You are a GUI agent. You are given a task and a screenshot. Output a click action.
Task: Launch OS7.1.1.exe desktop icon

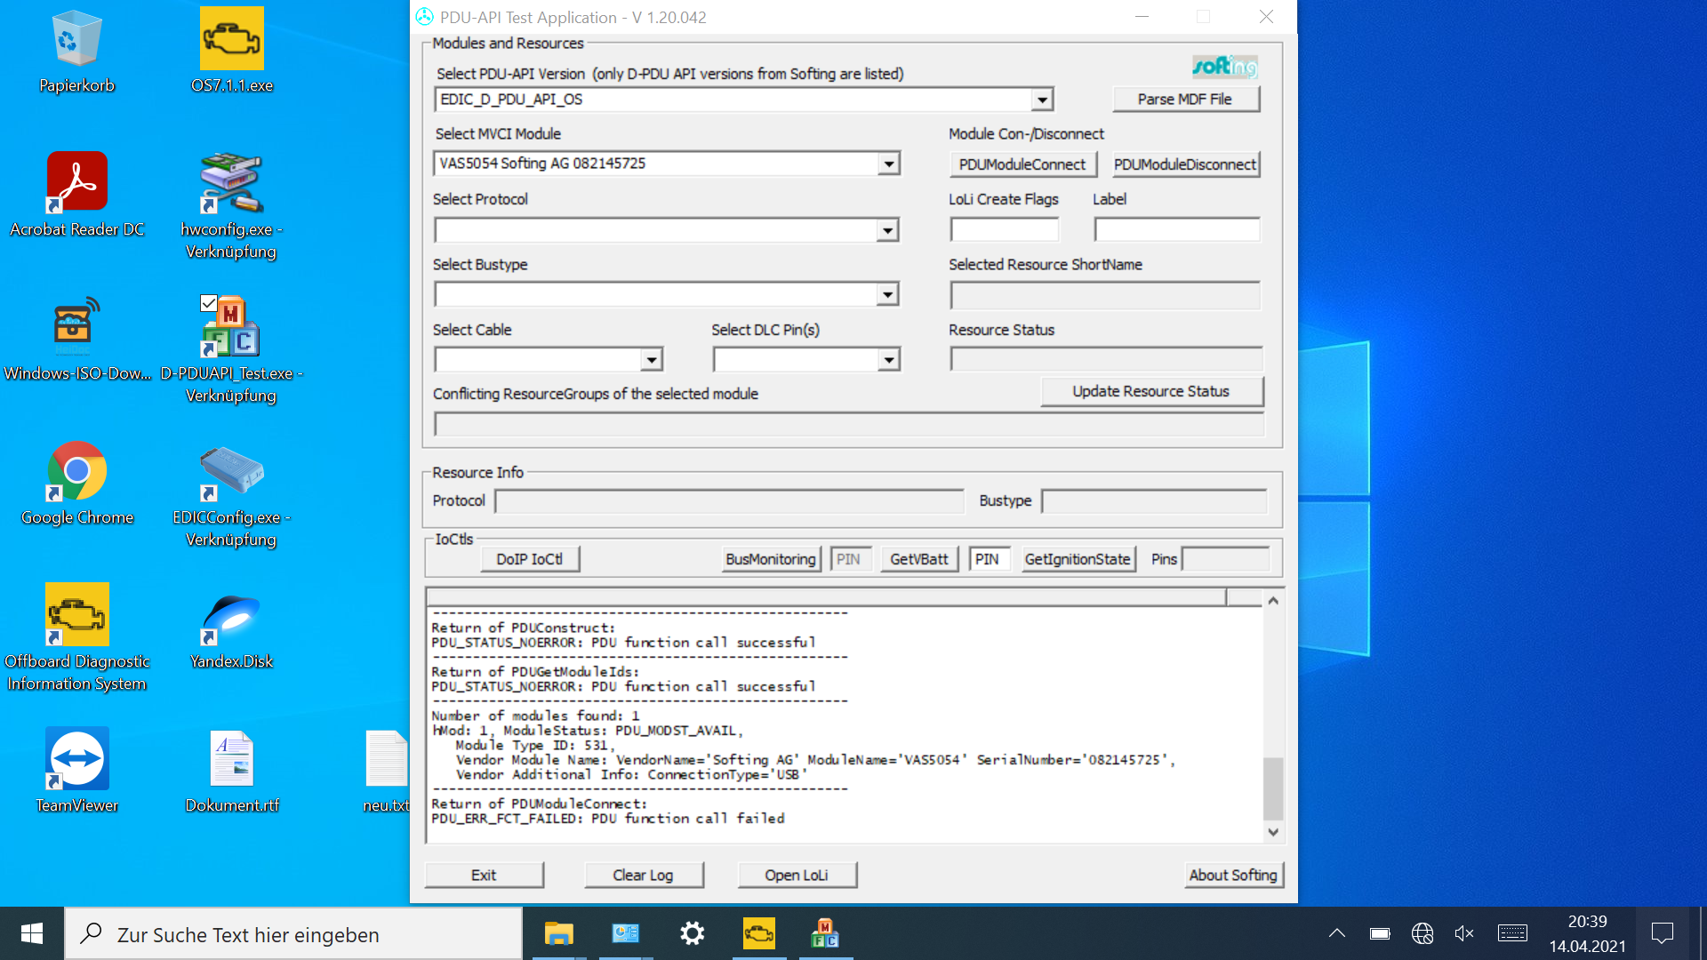(231, 52)
